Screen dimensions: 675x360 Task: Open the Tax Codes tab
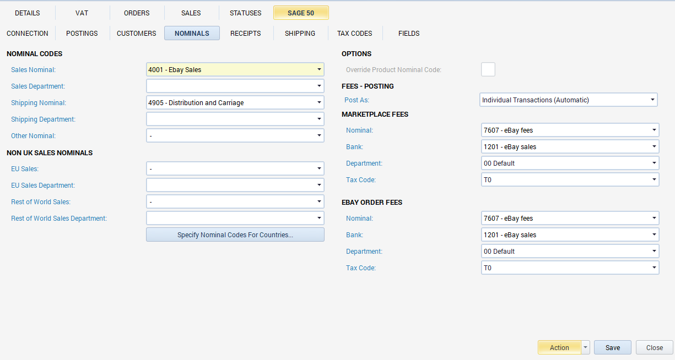point(354,34)
